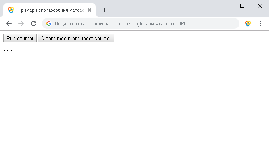This screenshot has width=269, height=154.
Task: Open the three-dot browser menu
Action: 260,23
